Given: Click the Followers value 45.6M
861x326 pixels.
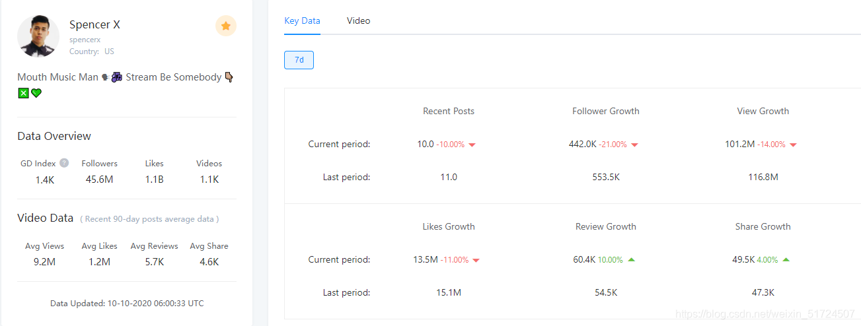Looking at the screenshot, I should pos(99,179).
